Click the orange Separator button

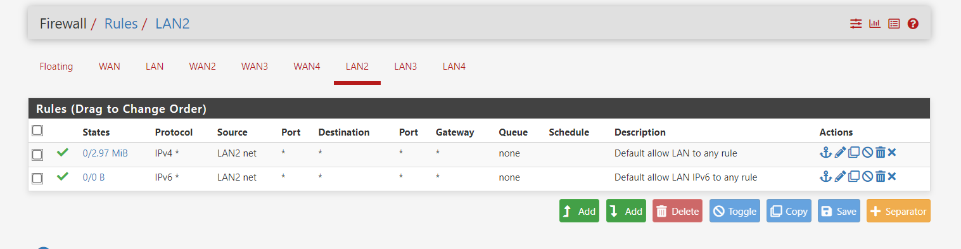(898, 211)
